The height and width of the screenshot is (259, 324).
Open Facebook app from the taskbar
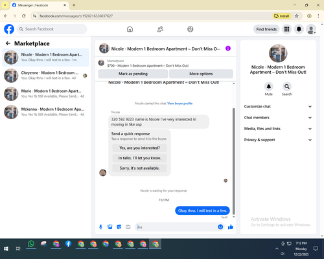pyautogui.click(x=69, y=243)
